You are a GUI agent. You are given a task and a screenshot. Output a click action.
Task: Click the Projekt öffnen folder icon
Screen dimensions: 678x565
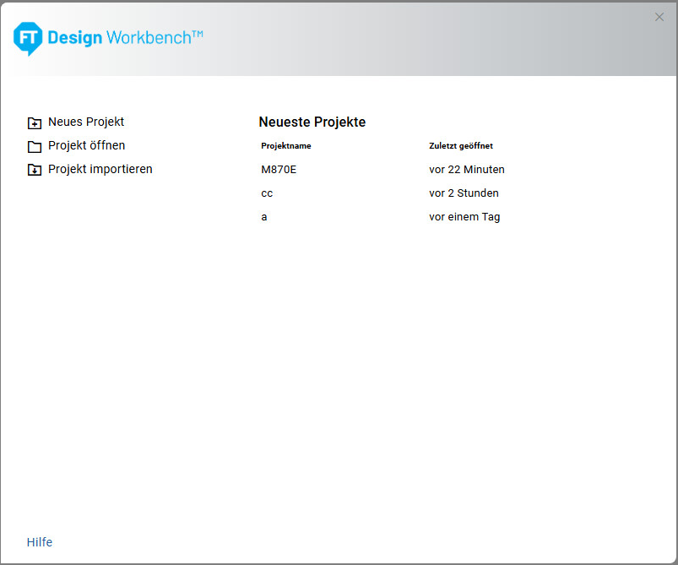(x=35, y=147)
